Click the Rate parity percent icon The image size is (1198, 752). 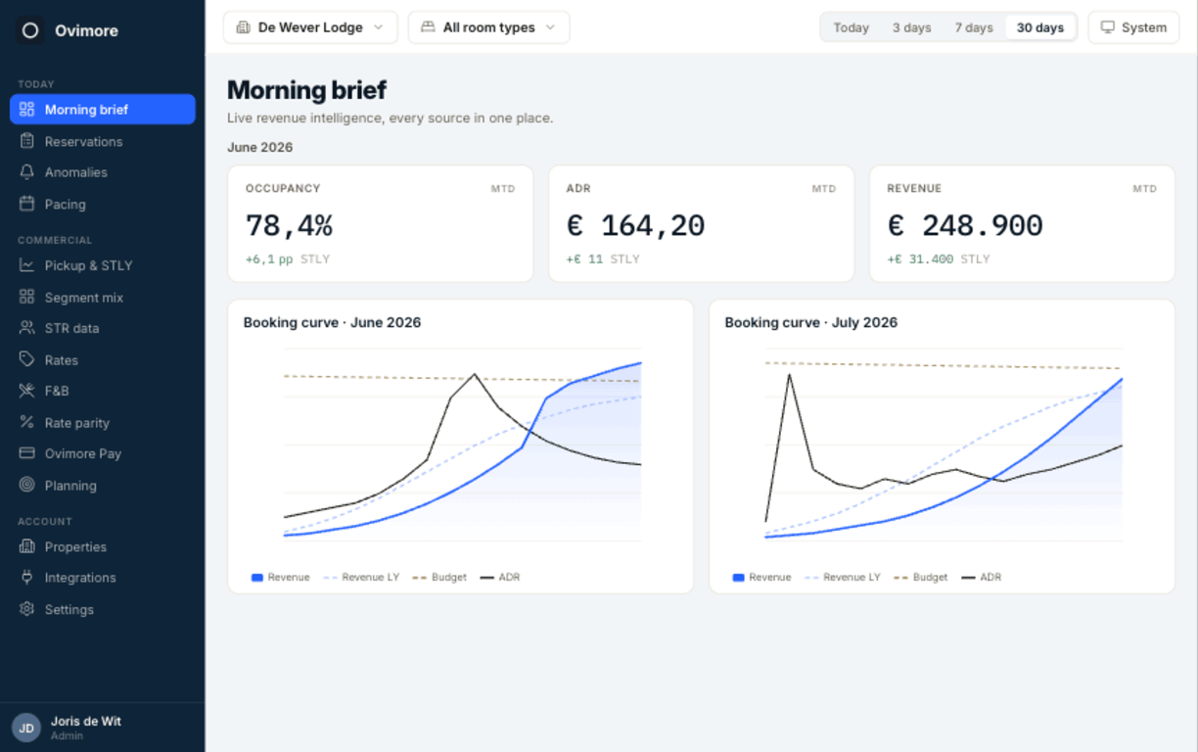27,422
